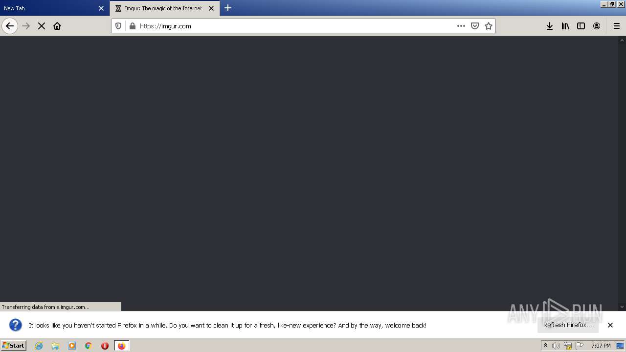
Task: View site security padlock details
Action: [132, 26]
